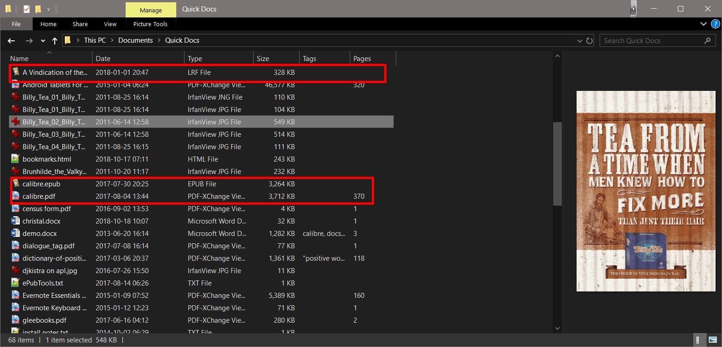The image size is (722, 347).
Task: Click the PDF icon beside census form.pdf
Action: [x=16, y=208]
